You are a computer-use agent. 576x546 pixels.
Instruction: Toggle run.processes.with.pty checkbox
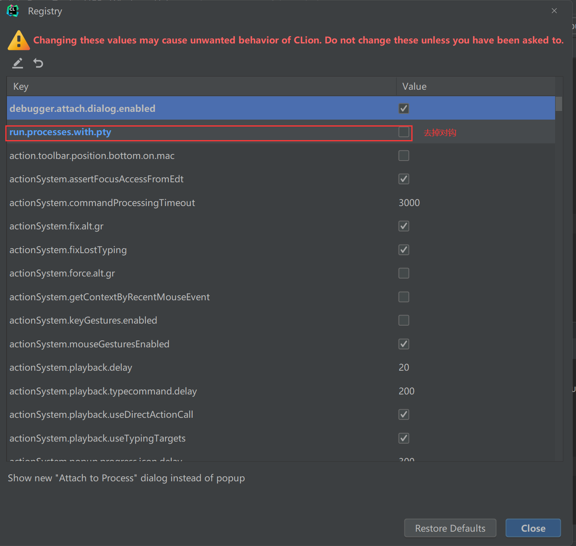404,132
